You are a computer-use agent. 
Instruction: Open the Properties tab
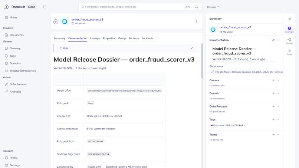click(x=109, y=38)
